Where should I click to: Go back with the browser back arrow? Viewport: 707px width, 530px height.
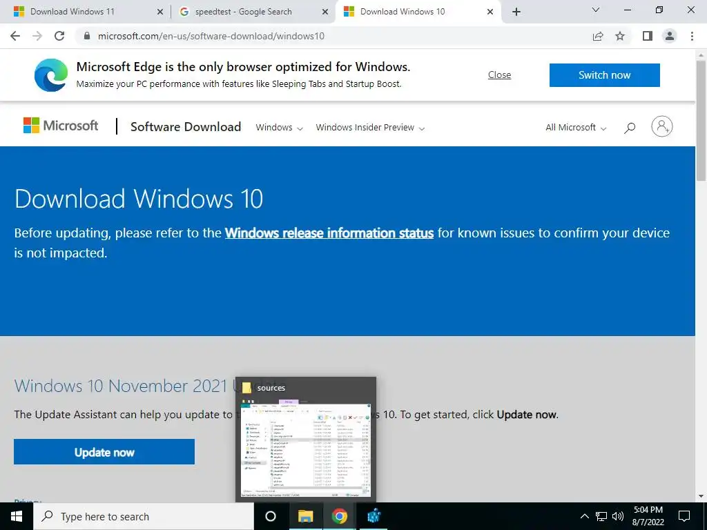click(x=15, y=36)
